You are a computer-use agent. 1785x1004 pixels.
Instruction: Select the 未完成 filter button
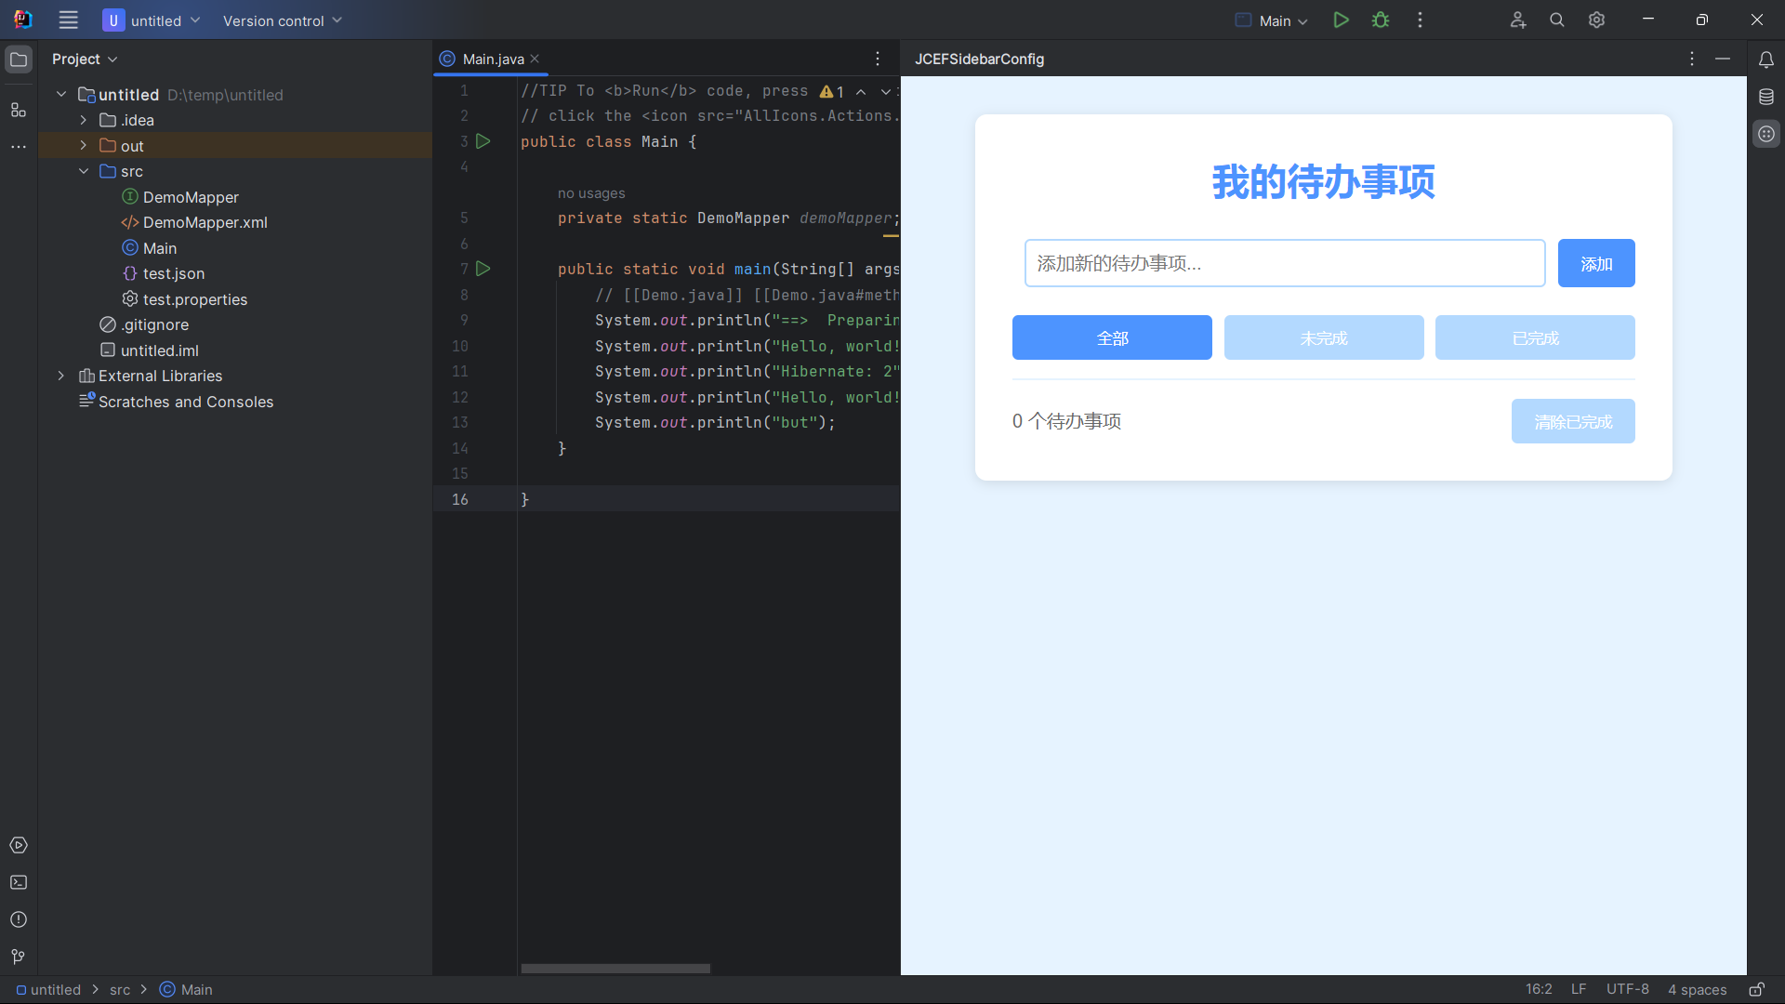click(x=1324, y=337)
